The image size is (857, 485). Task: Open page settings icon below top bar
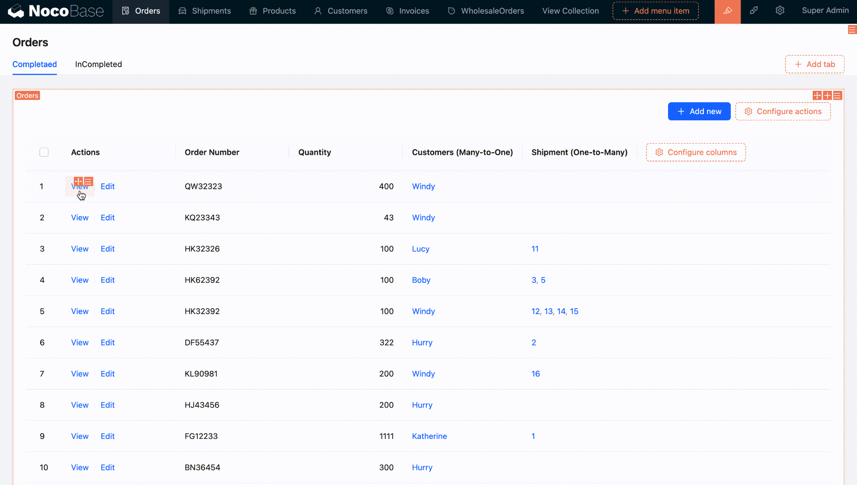coord(852,30)
